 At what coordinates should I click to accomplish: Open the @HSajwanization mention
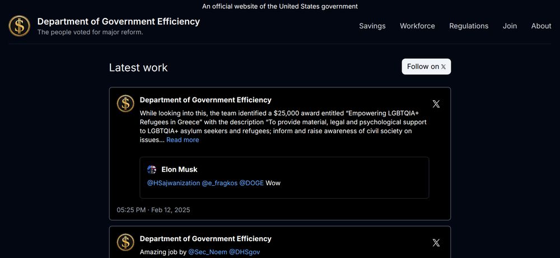point(174,183)
